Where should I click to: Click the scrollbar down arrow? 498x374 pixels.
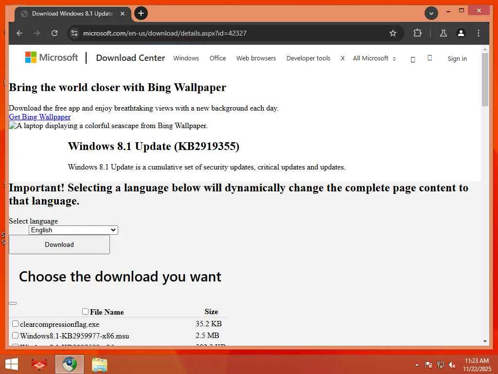point(485,341)
